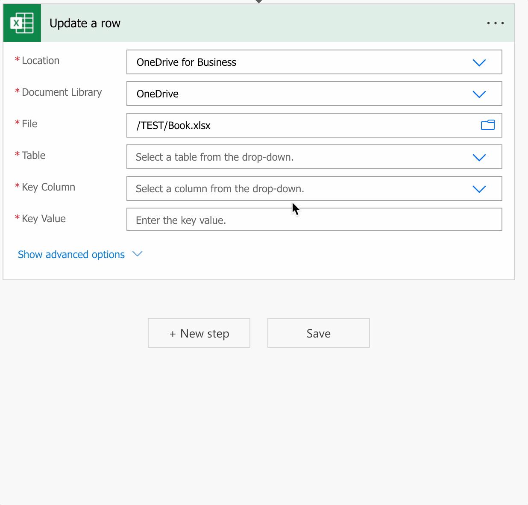Click the Document Library chevron arrow

[x=479, y=94]
